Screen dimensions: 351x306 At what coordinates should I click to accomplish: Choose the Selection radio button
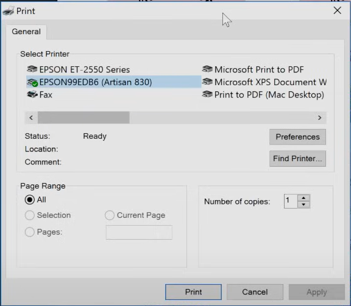click(29, 215)
